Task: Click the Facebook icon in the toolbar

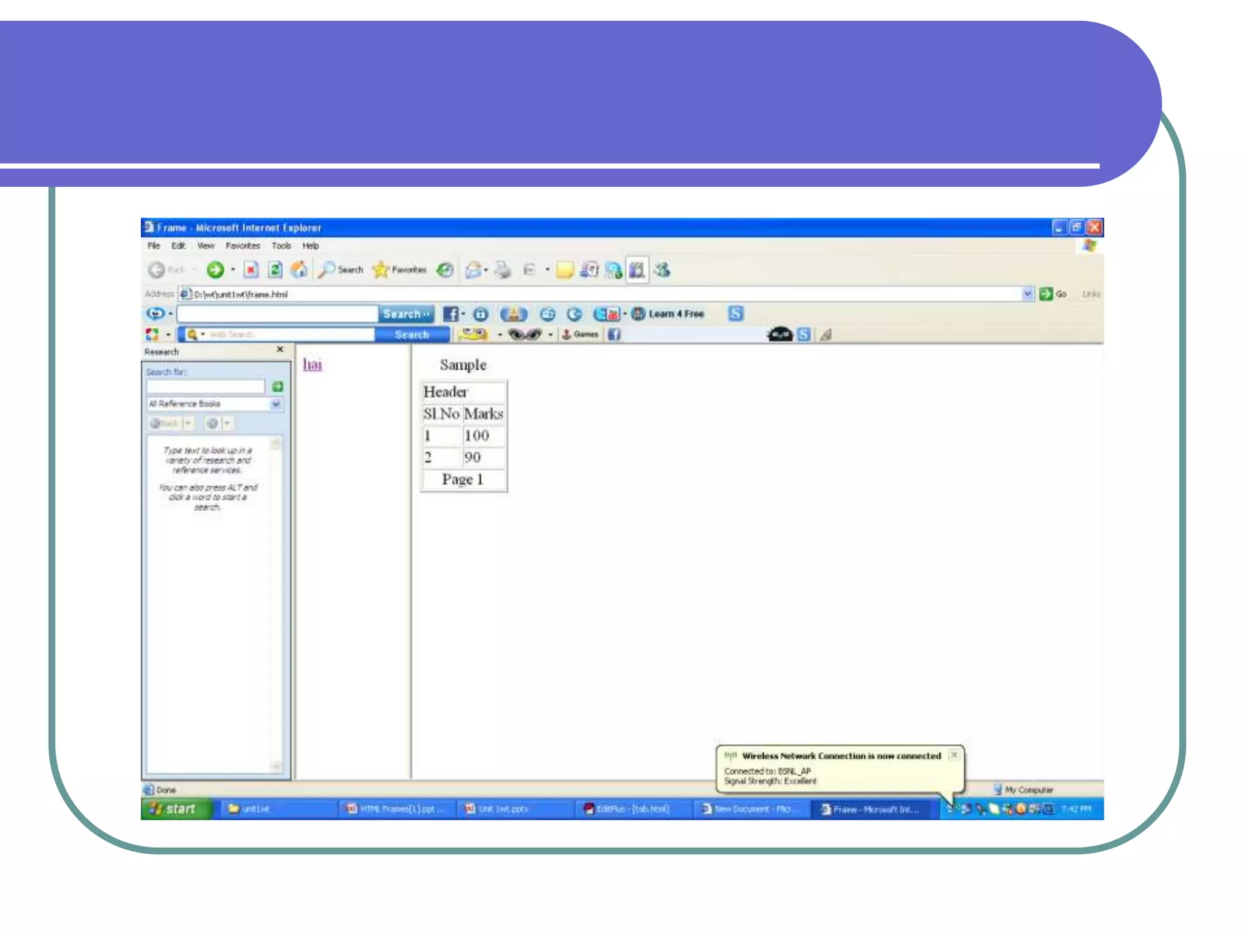Action: [450, 314]
